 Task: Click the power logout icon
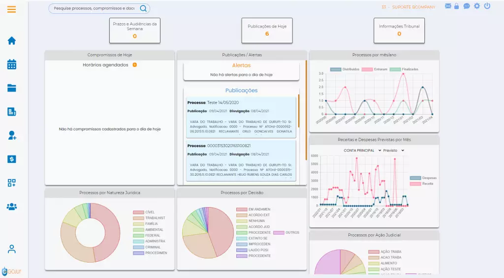point(487,6)
